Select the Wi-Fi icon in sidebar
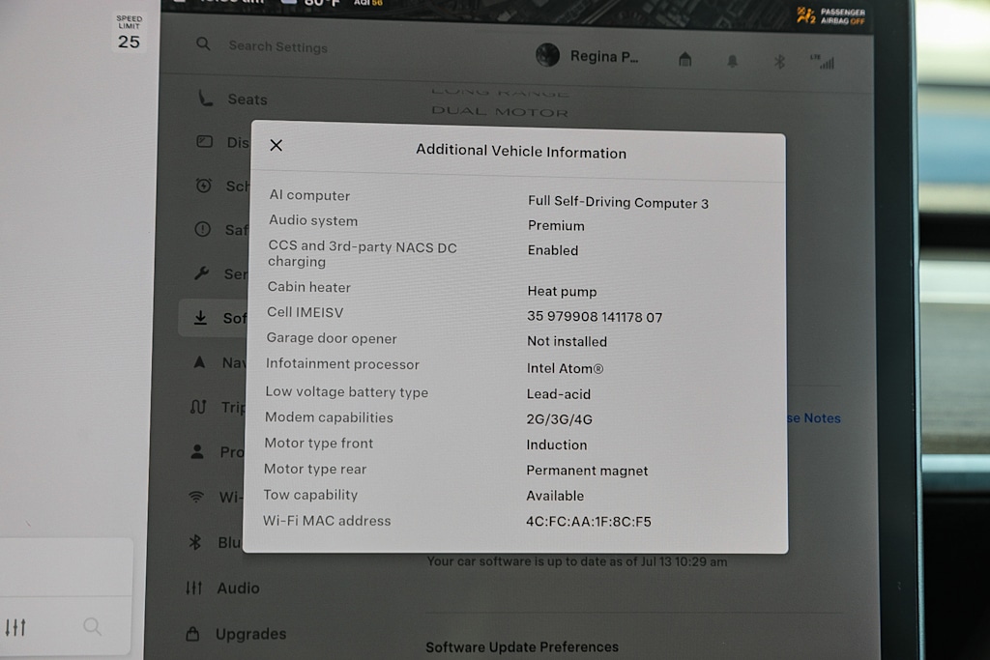The width and height of the screenshot is (990, 660). 196,497
